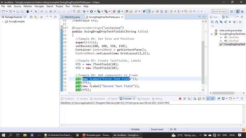Click the Search flashlight toolbar icon

pyautogui.click(x=136, y=11)
